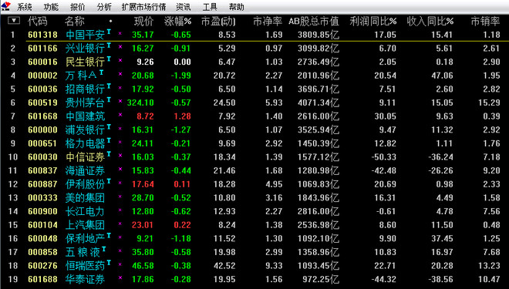Click the T marker beside 民生银行
Screen dimensions: 509x289
[109, 59]
